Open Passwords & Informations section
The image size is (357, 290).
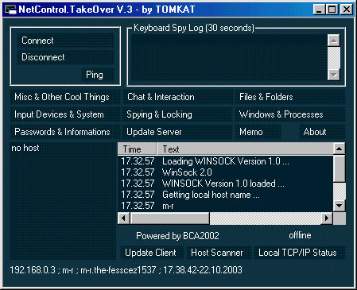[x=65, y=132]
